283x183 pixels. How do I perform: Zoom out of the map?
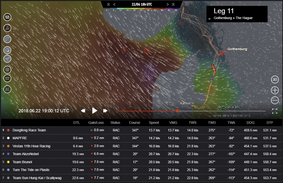coord(275,100)
